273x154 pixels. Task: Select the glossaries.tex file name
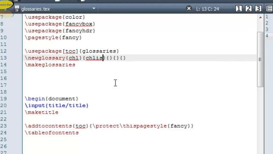[x=35, y=9]
